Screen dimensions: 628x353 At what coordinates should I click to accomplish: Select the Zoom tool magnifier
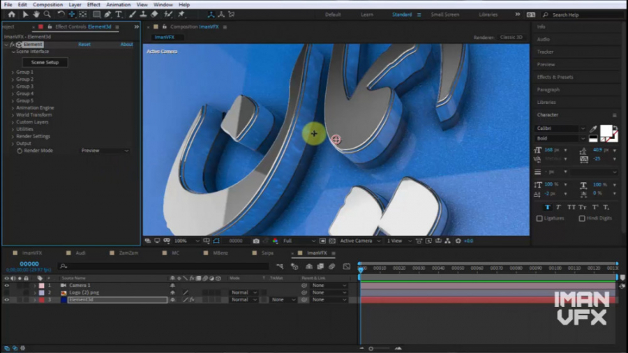point(47,14)
